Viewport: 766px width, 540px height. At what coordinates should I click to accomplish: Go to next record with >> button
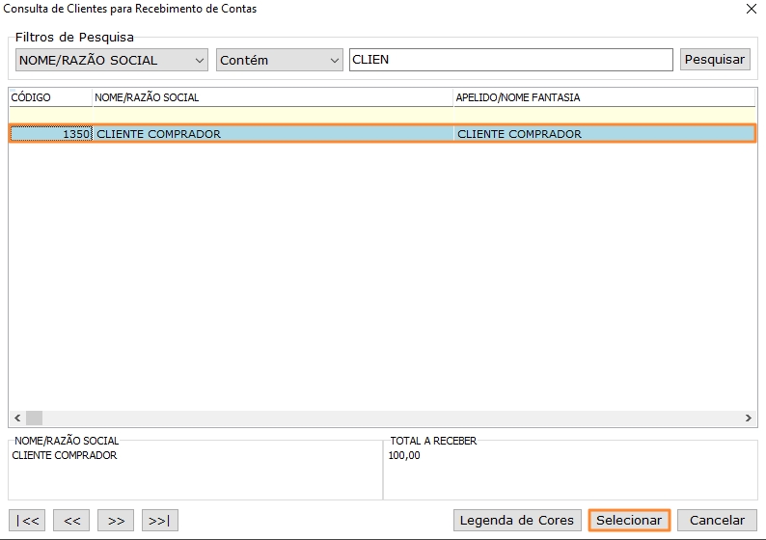[x=116, y=521]
